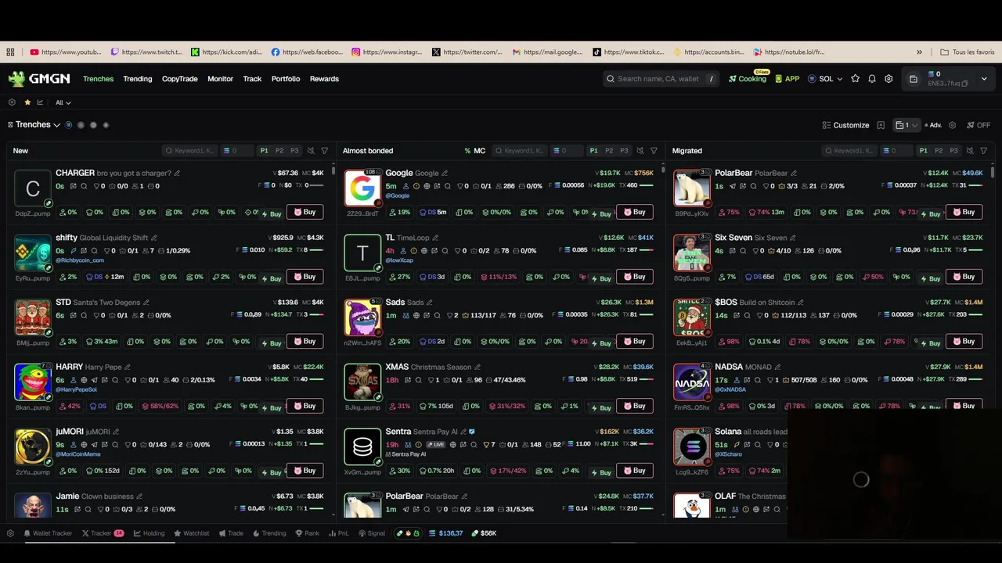Open Watchlist in bottom bar
Screen dimensions: 1002x563
coord(192,533)
